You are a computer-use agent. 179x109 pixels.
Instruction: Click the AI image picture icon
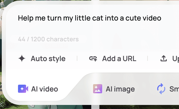point(98,89)
